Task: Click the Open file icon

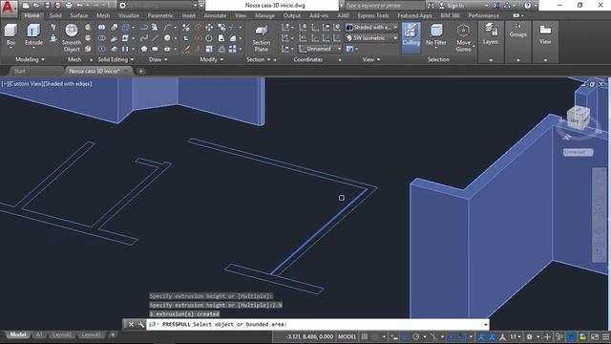Action: pyautogui.click(x=36, y=6)
